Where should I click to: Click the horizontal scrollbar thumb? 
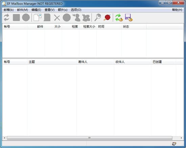coord(90,138)
